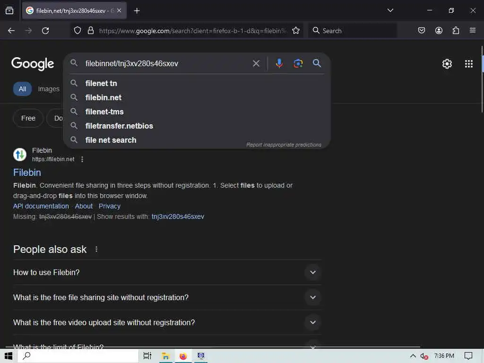
Task: Click the Firefox Search box
Action: click(352, 31)
